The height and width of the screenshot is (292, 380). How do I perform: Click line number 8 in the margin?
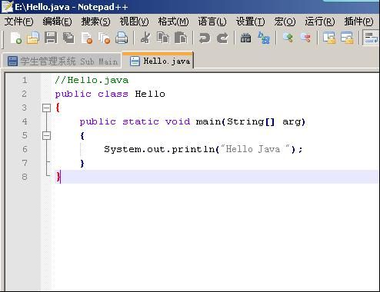pyautogui.click(x=25, y=177)
